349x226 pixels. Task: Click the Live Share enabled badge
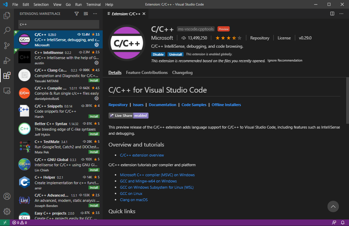click(128, 115)
